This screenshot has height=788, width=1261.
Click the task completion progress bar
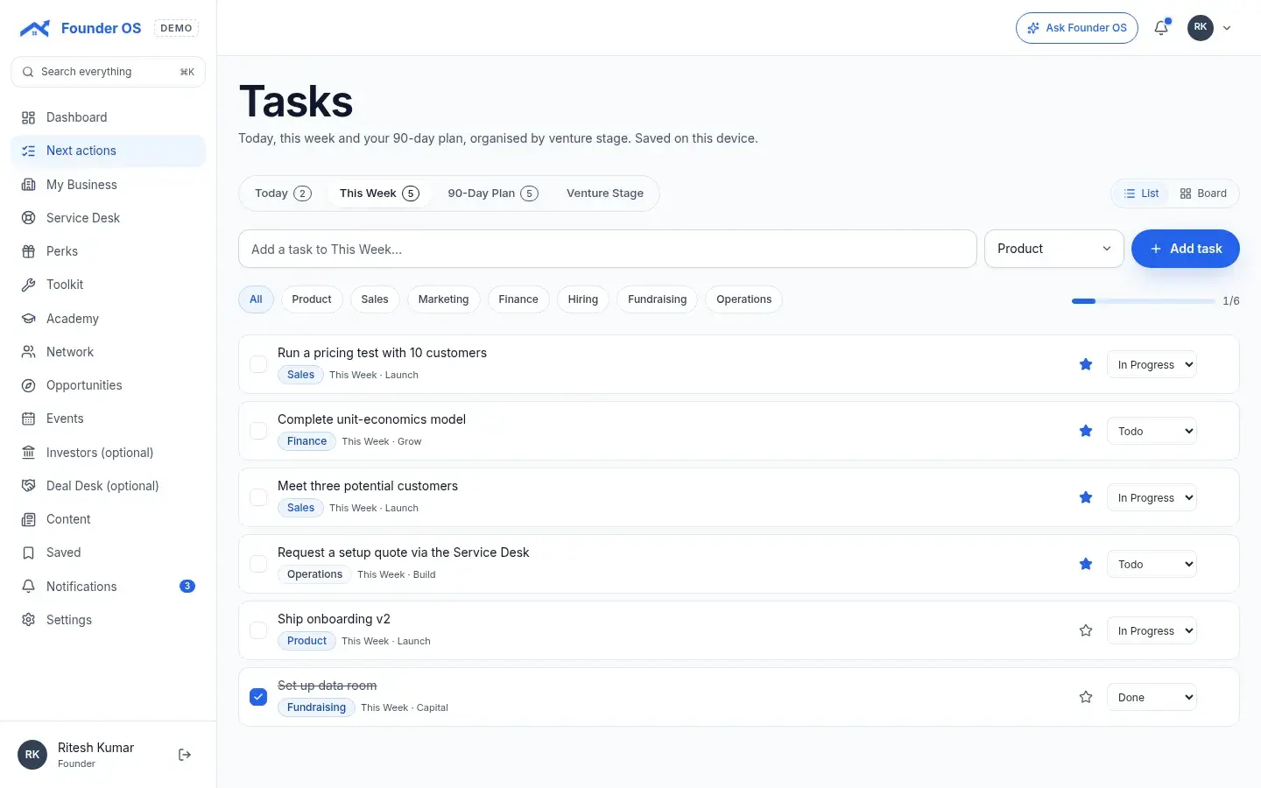[1144, 301]
